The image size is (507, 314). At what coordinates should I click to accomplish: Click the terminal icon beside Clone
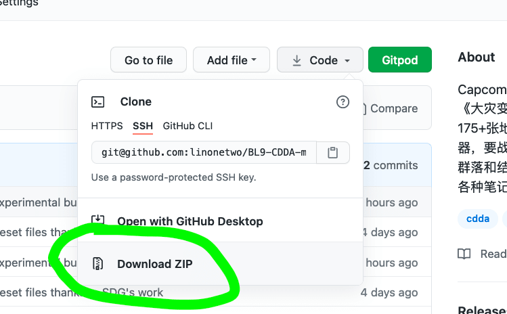tap(97, 102)
